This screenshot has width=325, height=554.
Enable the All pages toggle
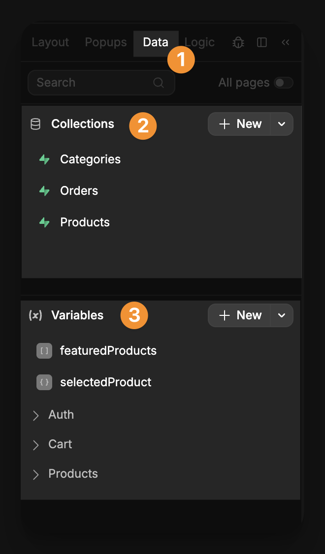[283, 83]
